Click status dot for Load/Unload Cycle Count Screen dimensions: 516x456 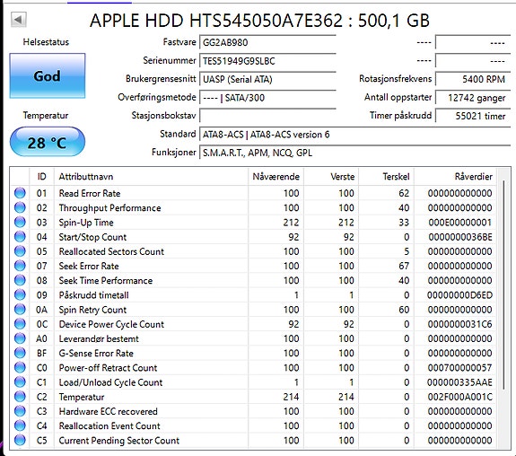pos(20,381)
